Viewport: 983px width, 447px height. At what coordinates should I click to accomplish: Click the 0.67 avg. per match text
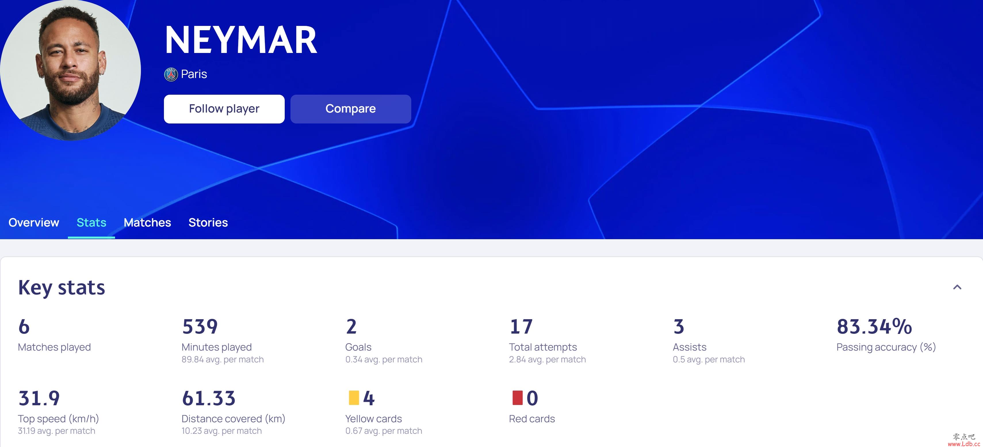click(384, 431)
